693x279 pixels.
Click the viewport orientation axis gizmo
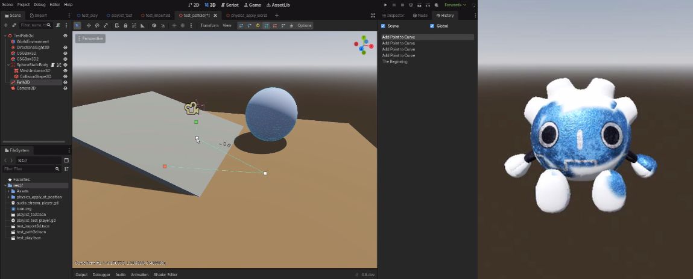[364, 45]
